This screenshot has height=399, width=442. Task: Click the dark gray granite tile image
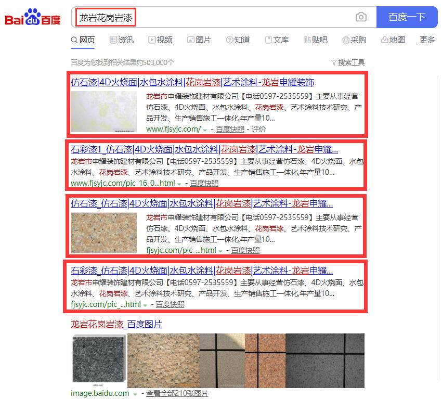[99, 361]
